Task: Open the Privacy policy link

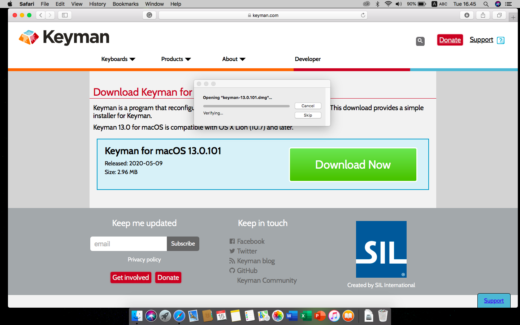Action: [x=144, y=260]
